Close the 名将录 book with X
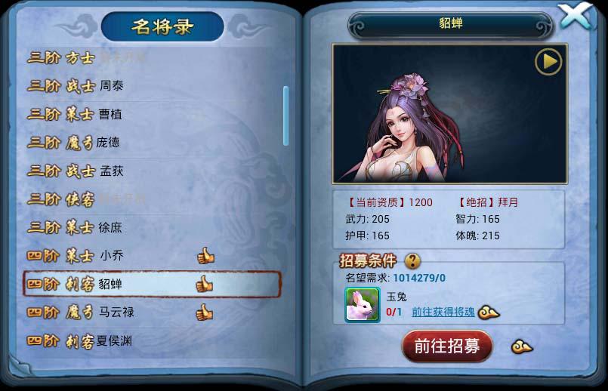The width and height of the screenshot is (608, 391). pos(577,16)
